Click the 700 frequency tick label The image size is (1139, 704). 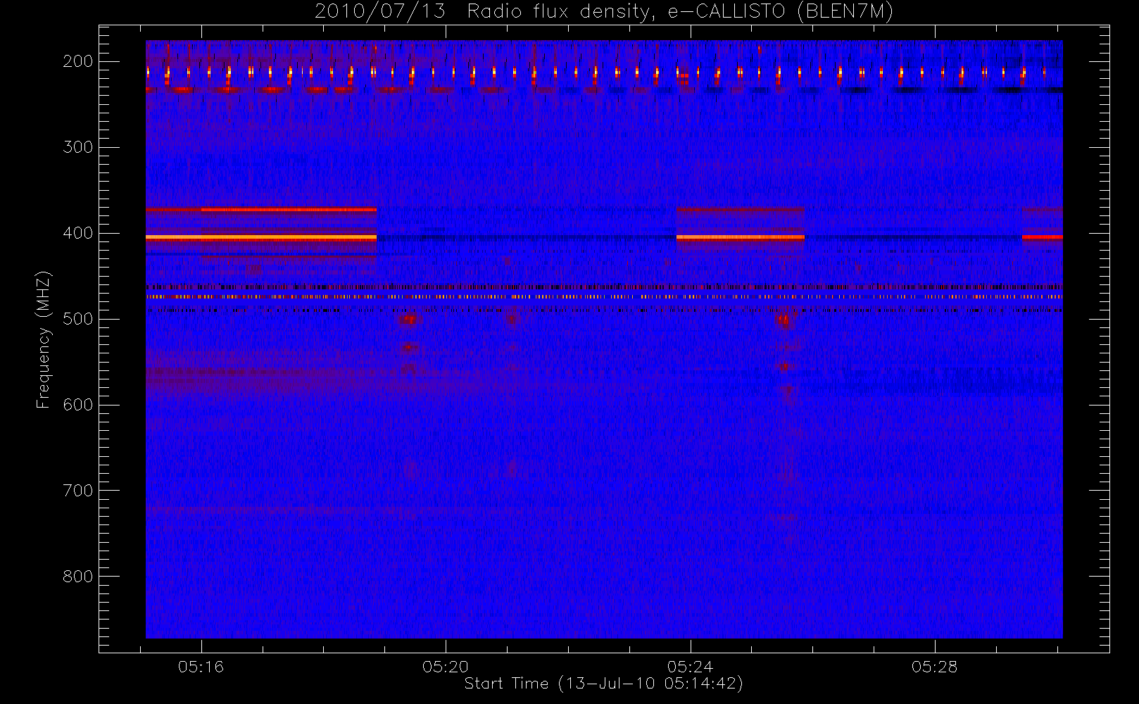tap(77, 491)
